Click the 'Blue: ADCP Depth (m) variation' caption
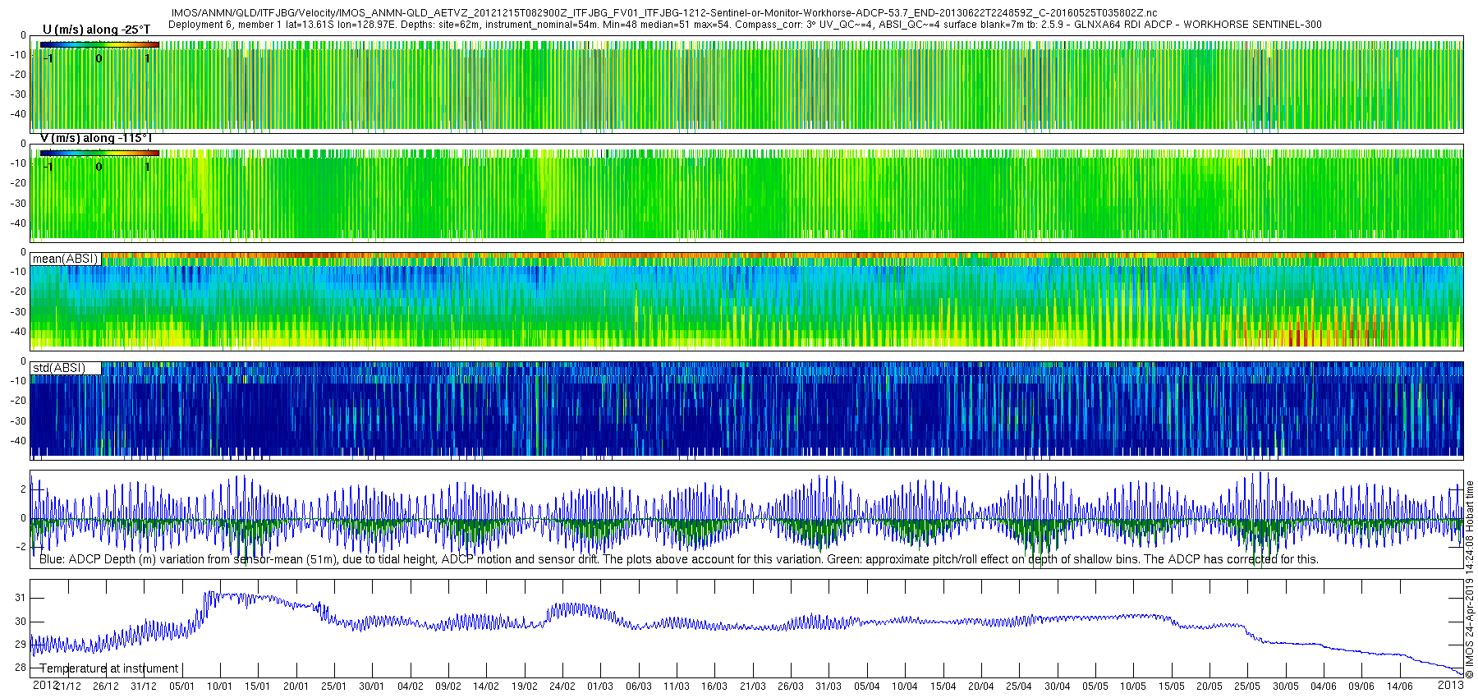Screen dimensions: 1478x698 679,559
